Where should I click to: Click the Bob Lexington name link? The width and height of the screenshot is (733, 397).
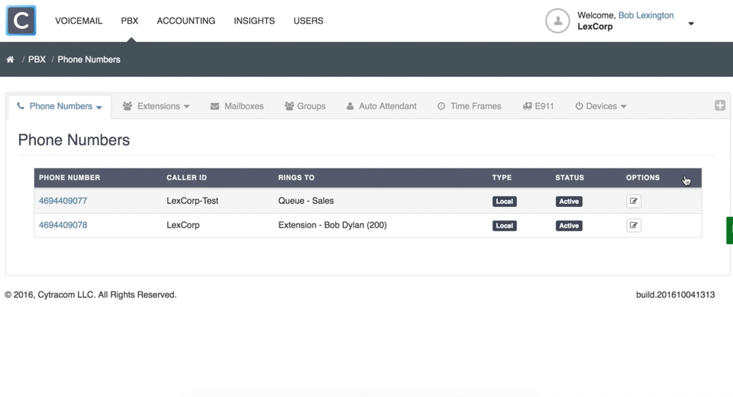click(646, 15)
